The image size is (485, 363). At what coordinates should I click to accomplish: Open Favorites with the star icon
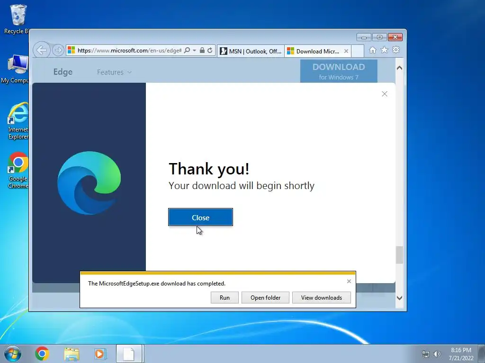pos(384,50)
